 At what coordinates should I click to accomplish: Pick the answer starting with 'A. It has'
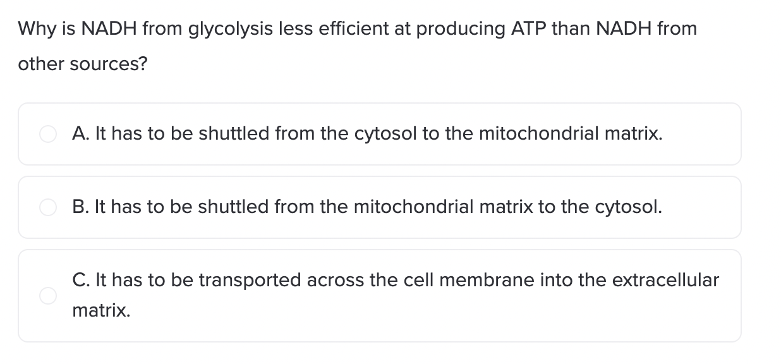click(x=368, y=134)
